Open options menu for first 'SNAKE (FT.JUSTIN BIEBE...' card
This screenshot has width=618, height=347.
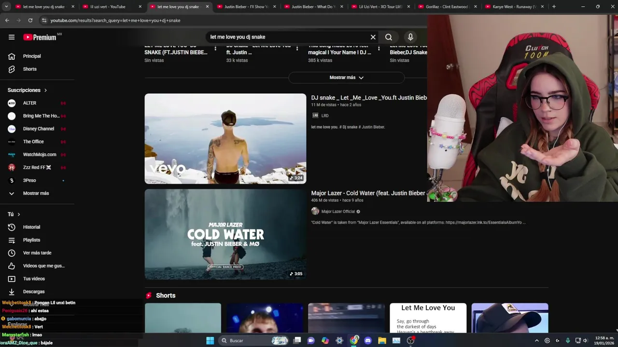[215, 48]
